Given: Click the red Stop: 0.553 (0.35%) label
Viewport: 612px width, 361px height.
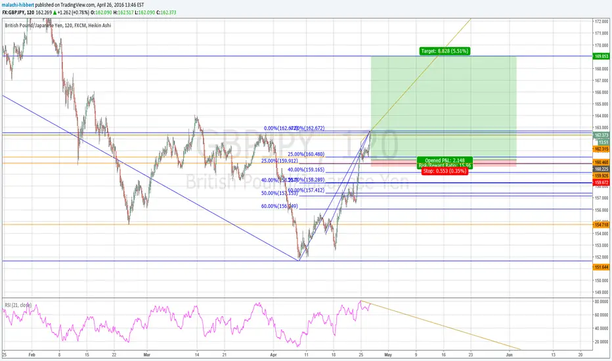Looking at the screenshot, I should coord(445,171).
